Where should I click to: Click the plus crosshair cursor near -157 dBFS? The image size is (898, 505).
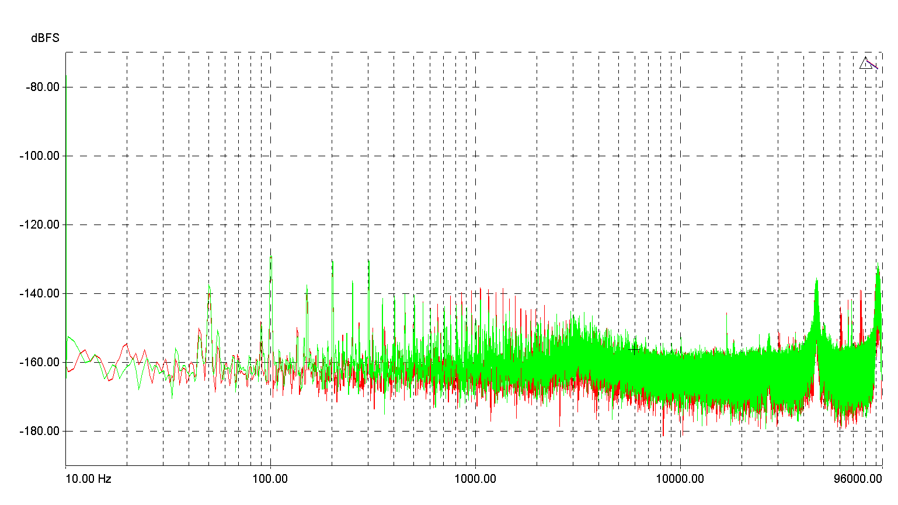point(635,350)
